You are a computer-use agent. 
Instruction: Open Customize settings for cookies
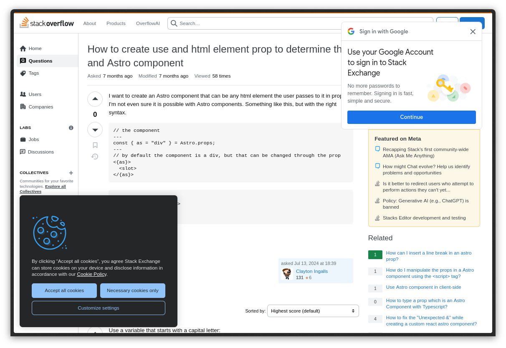[x=99, y=308]
